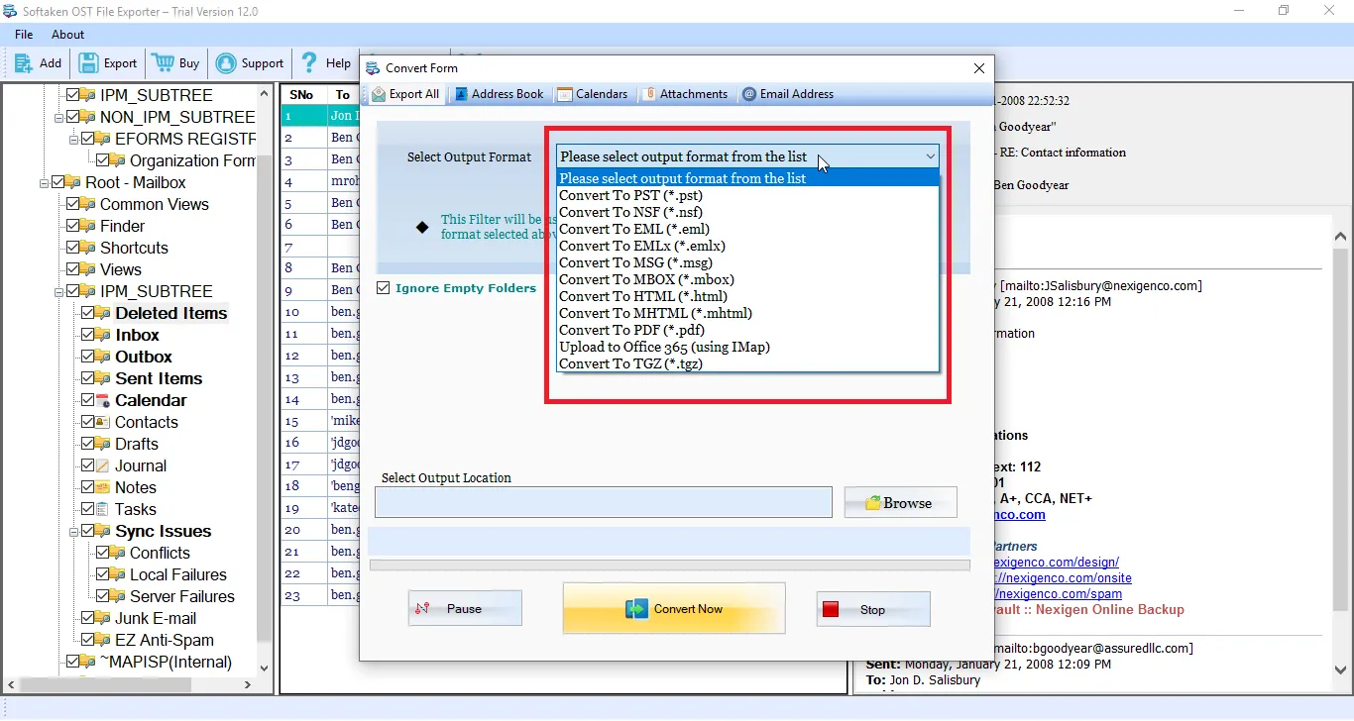Choose Upload to Office 365 option

pos(747,347)
